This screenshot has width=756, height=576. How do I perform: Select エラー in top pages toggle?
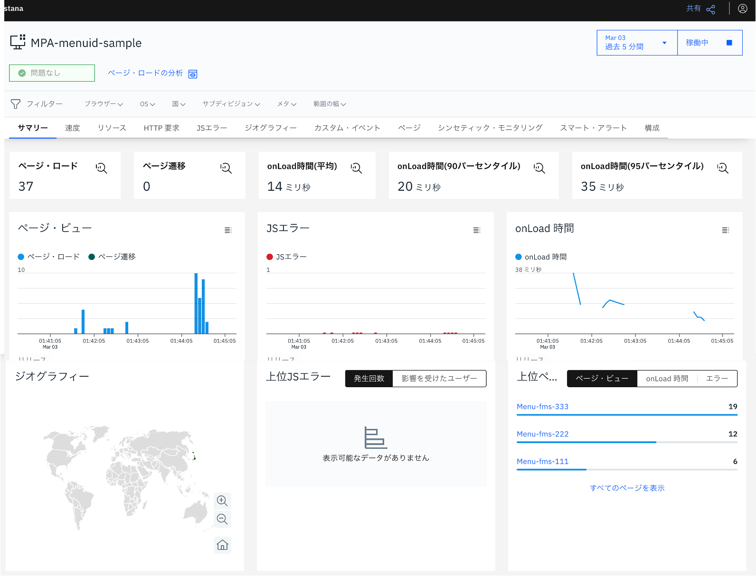[x=717, y=379]
